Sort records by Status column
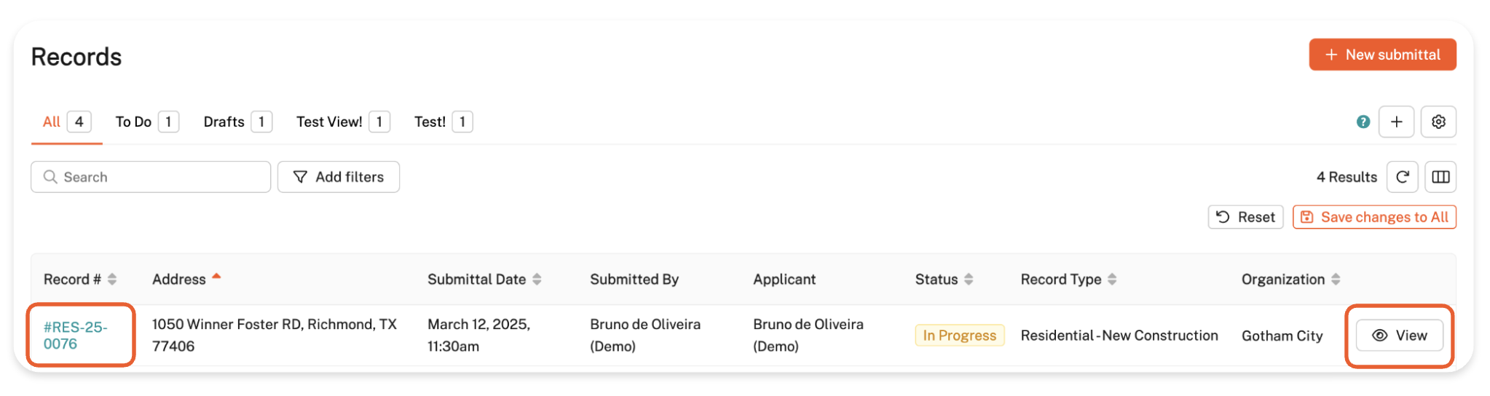This screenshot has width=1490, height=396. click(x=969, y=280)
